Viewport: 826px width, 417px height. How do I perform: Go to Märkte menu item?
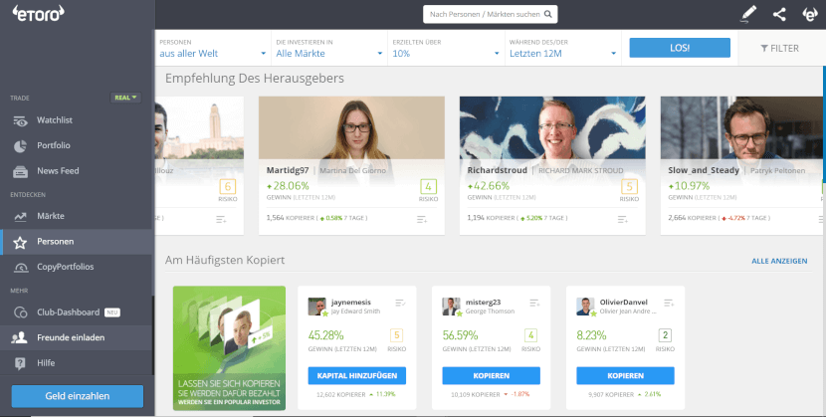pyautogui.click(x=51, y=216)
